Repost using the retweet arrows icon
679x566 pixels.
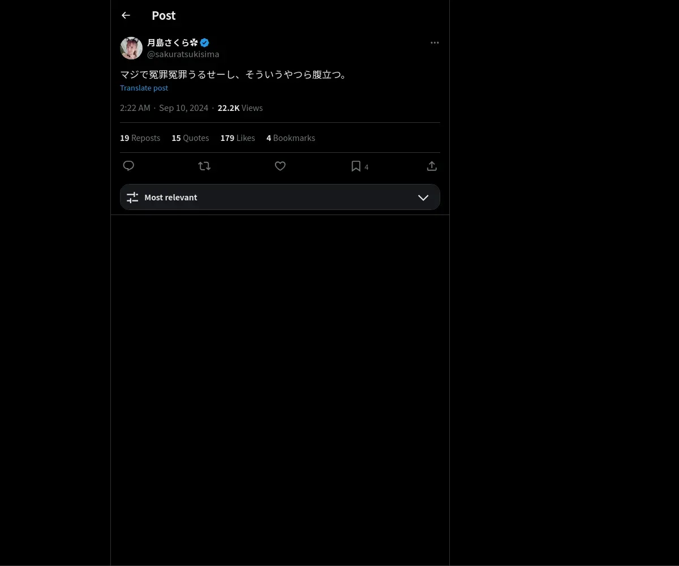point(204,166)
